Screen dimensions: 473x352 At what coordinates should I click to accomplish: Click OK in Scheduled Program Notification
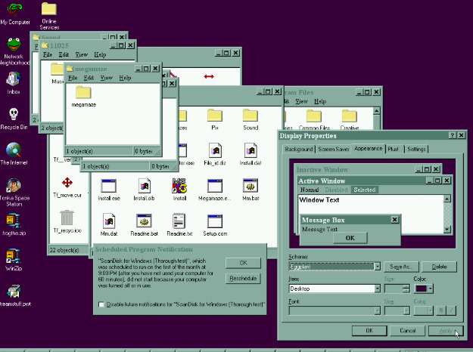click(x=243, y=263)
